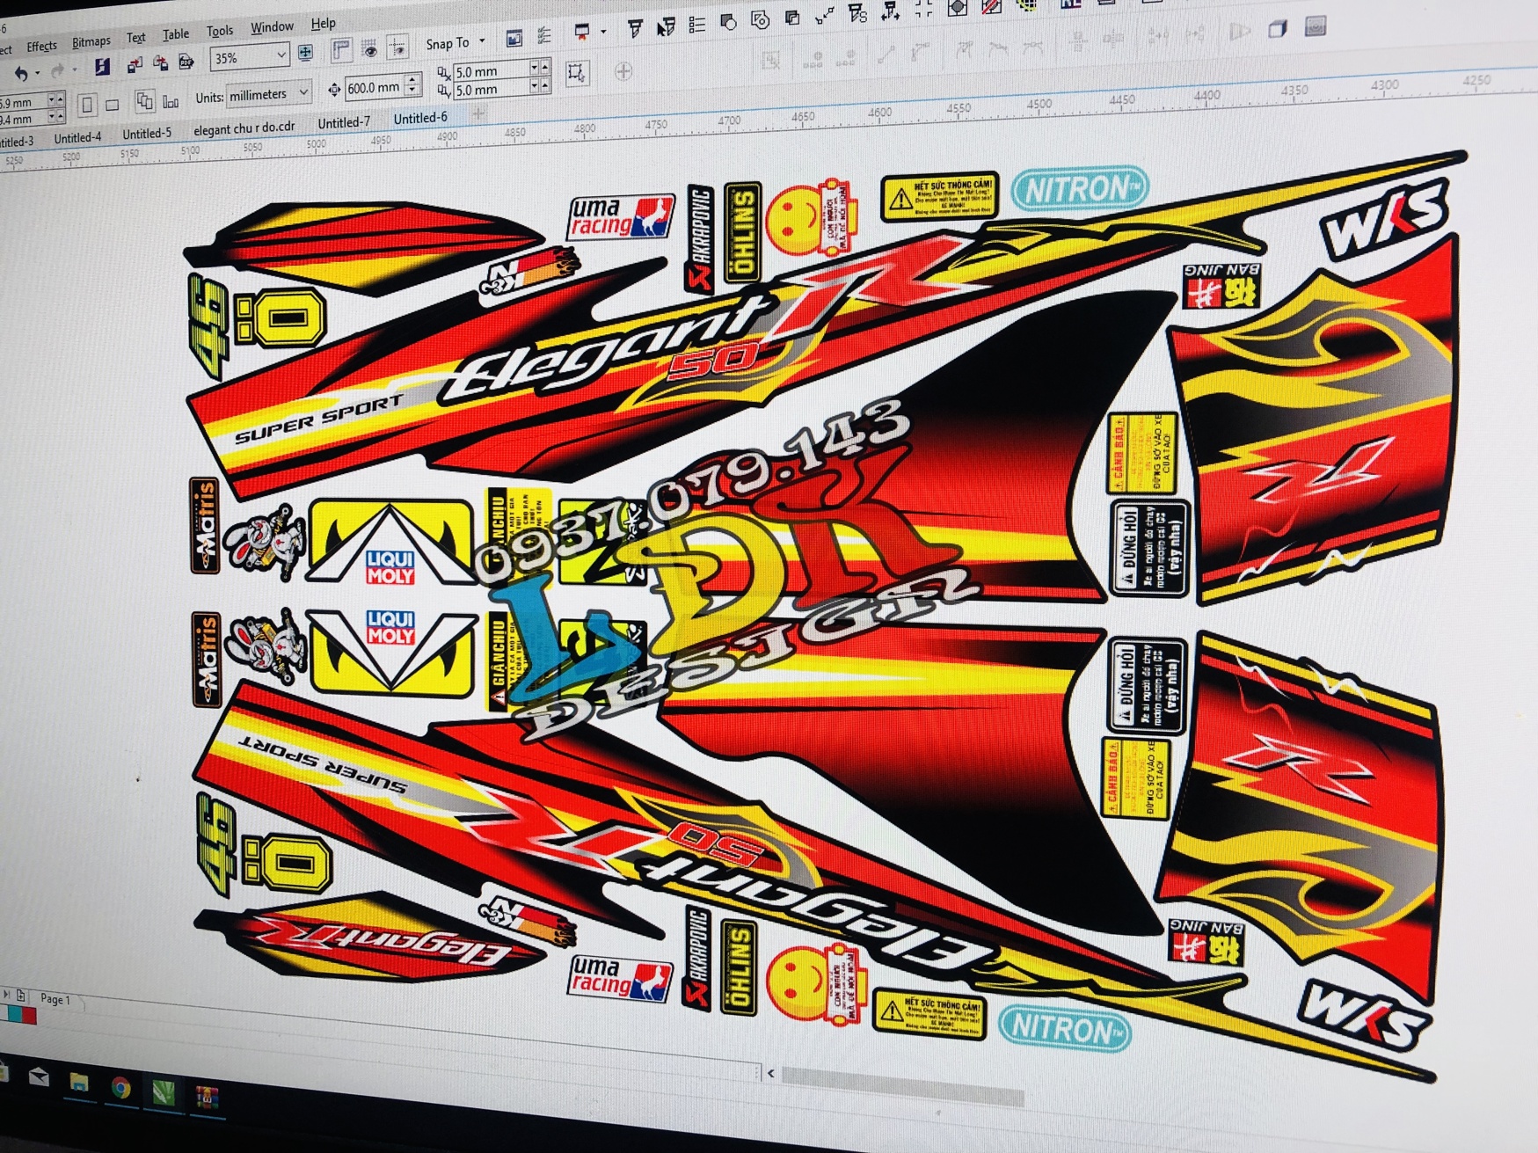The height and width of the screenshot is (1153, 1538).
Task: Select Portrait page orientation
Action: pos(86,106)
